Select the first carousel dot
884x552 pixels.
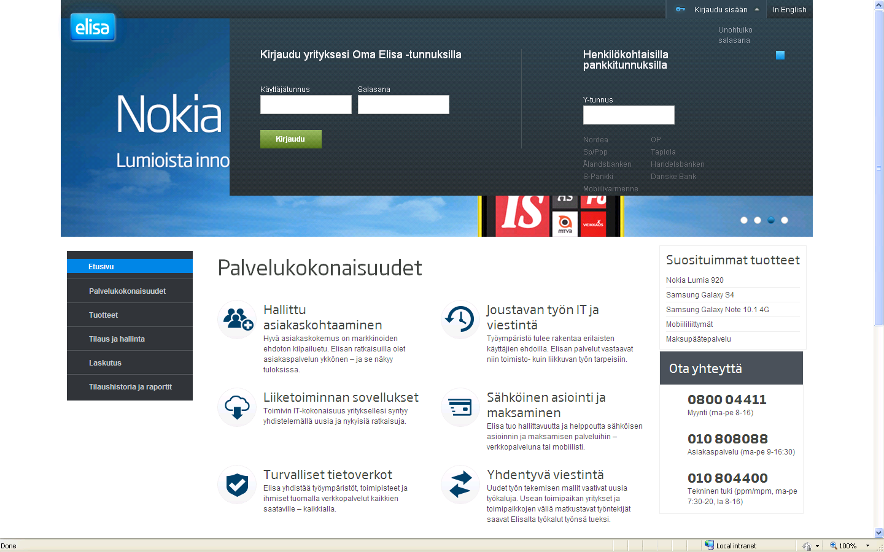pyautogui.click(x=744, y=220)
